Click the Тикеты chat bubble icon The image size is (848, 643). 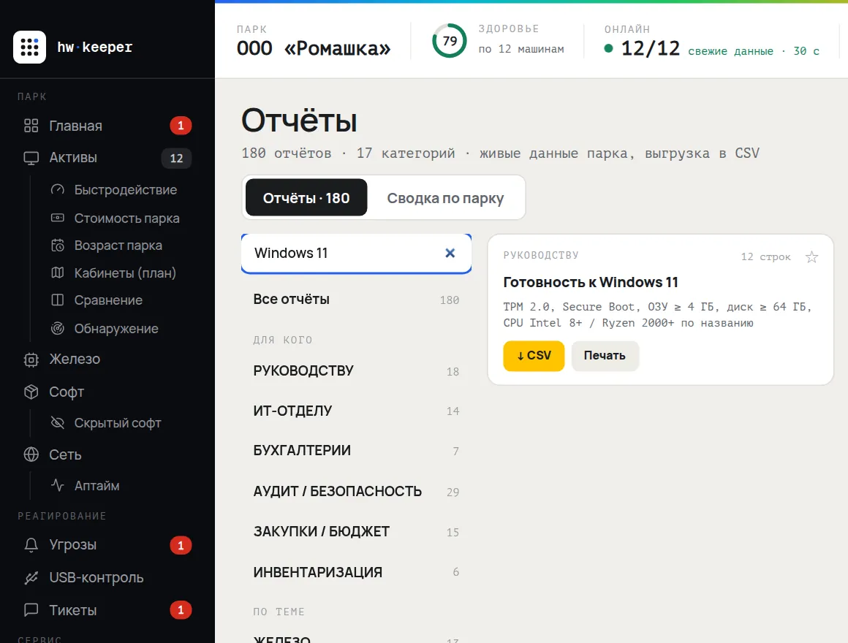tap(31, 610)
